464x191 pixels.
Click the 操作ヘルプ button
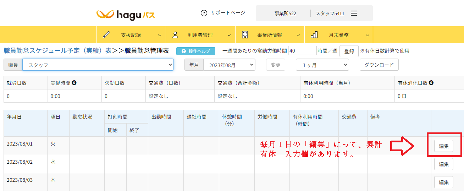click(196, 51)
